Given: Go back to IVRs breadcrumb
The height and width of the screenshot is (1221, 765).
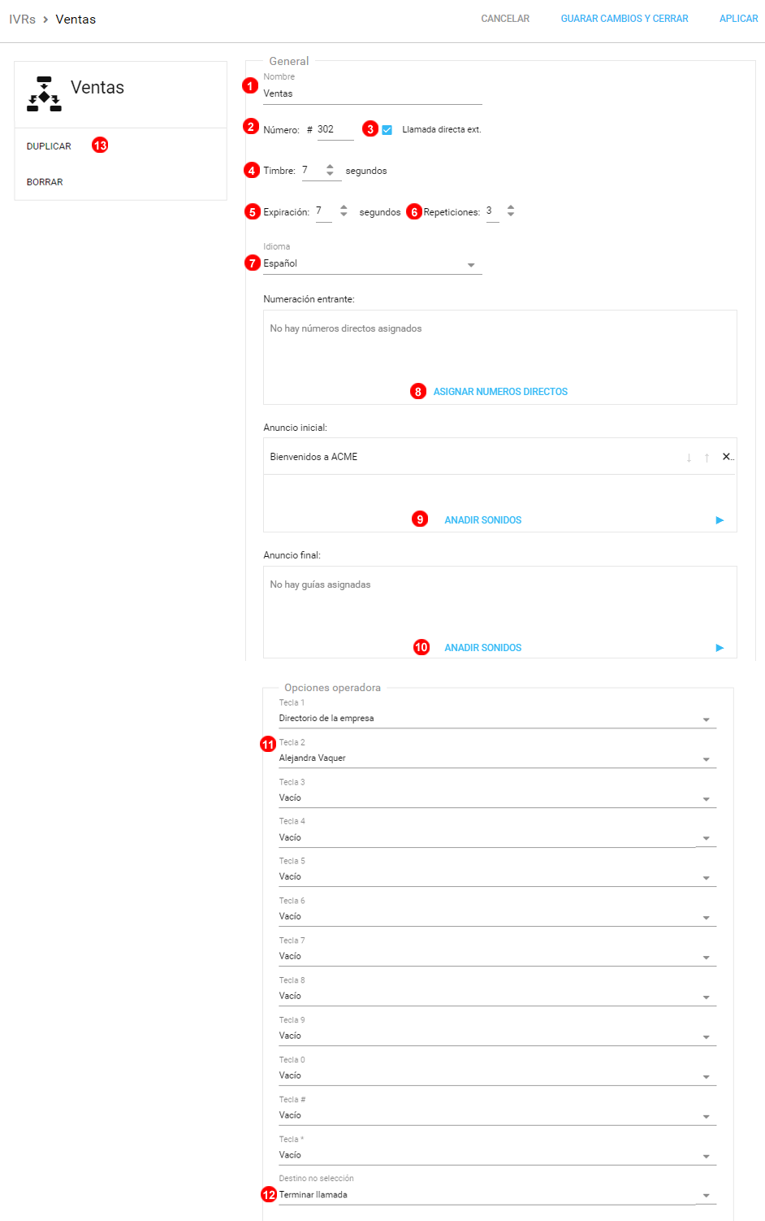Looking at the screenshot, I should coord(22,20).
